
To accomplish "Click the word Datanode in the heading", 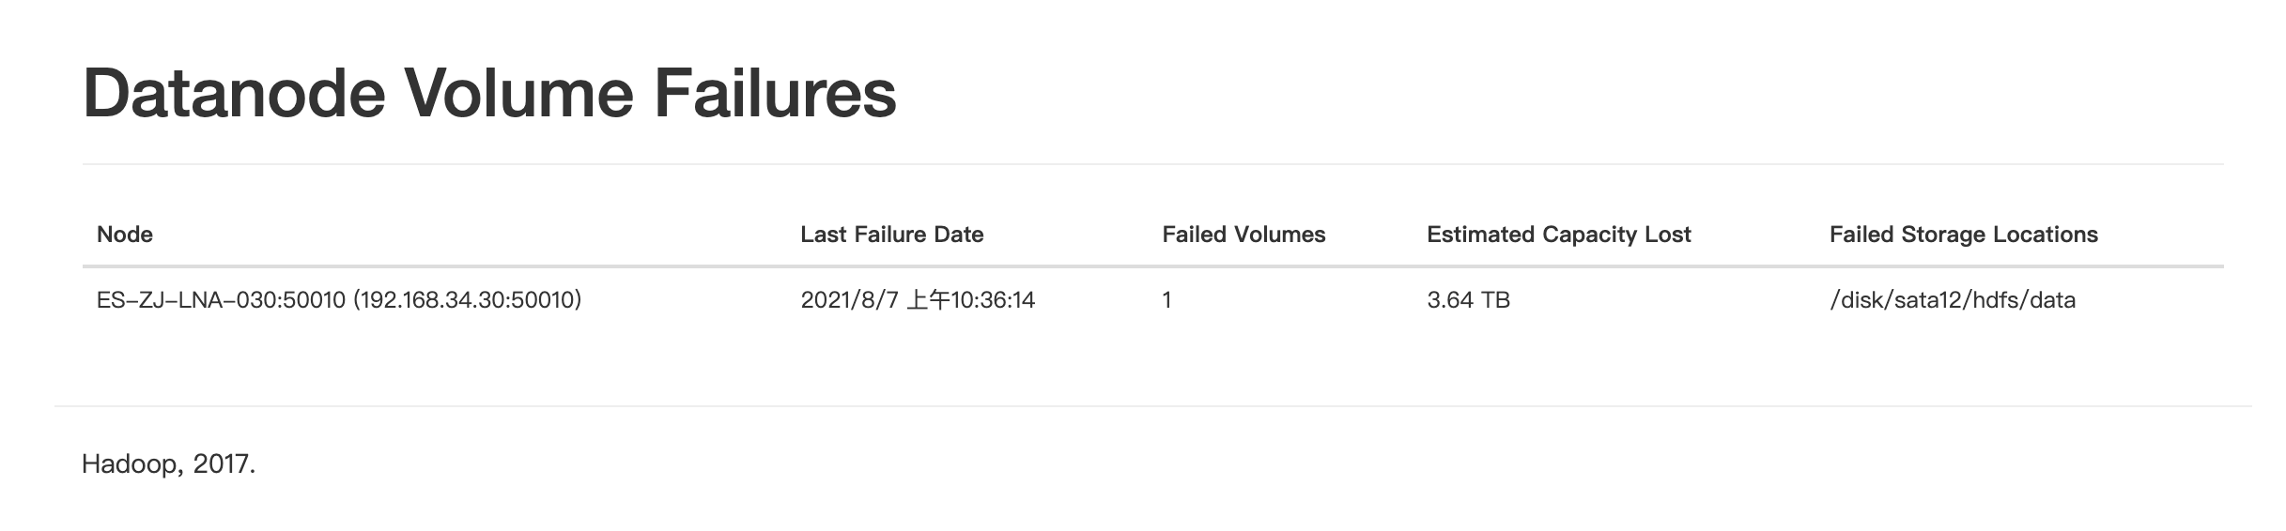I will pos(234,94).
